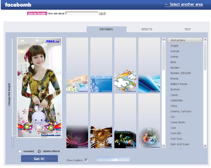Select the Brands category
Screen dimensions: 211x168
tap(174, 79)
